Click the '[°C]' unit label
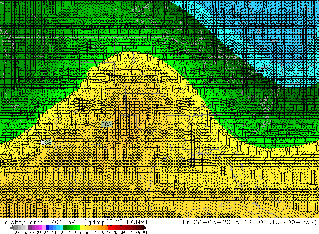Image resolution: width=319 pixels, height=234 pixels. tap(115, 222)
